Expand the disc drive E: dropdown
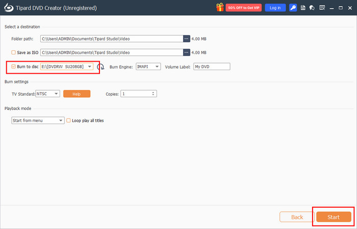The width and height of the screenshot is (357, 229). pyautogui.click(x=90, y=67)
